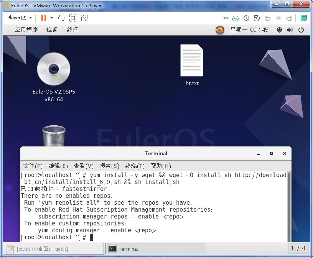Click the 1 / 4 workspace switcher
The height and width of the screenshot is (258, 313).
point(298,249)
